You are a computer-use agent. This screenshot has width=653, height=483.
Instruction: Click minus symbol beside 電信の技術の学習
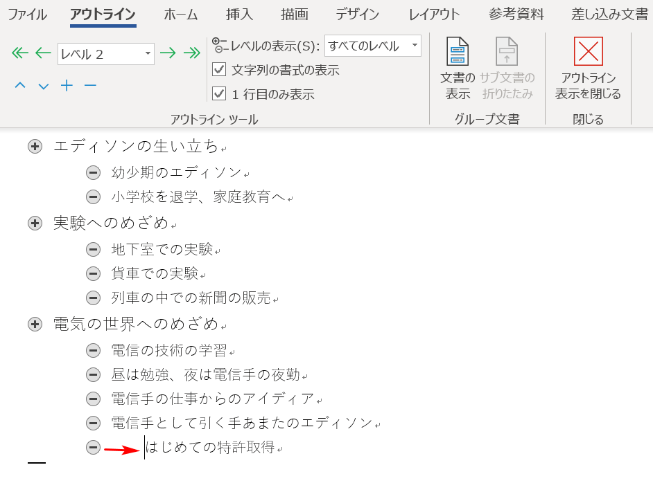(94, 350)
